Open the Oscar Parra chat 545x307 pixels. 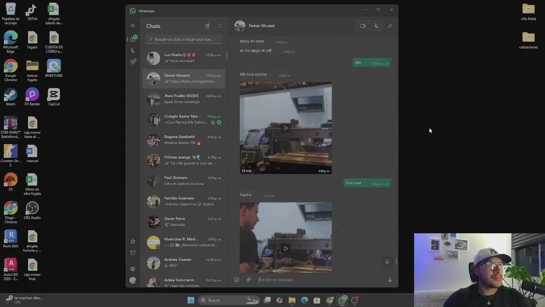coord(184,222)
